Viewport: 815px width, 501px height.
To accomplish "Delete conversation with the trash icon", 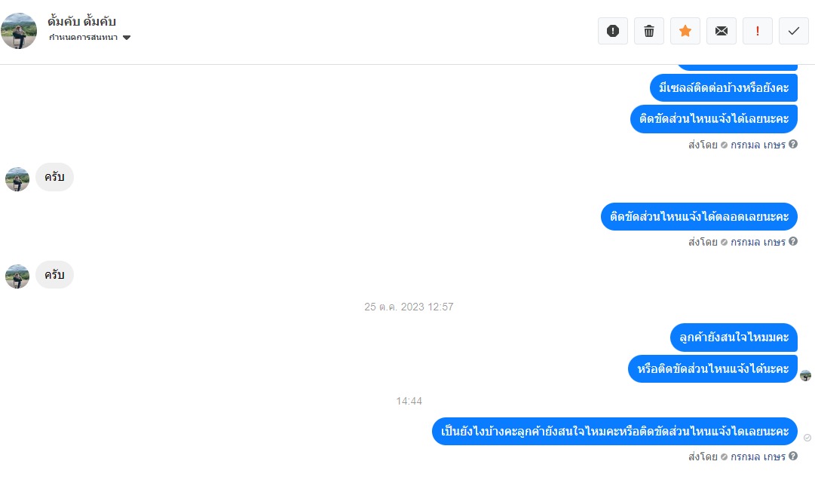I will coord(649,31).
